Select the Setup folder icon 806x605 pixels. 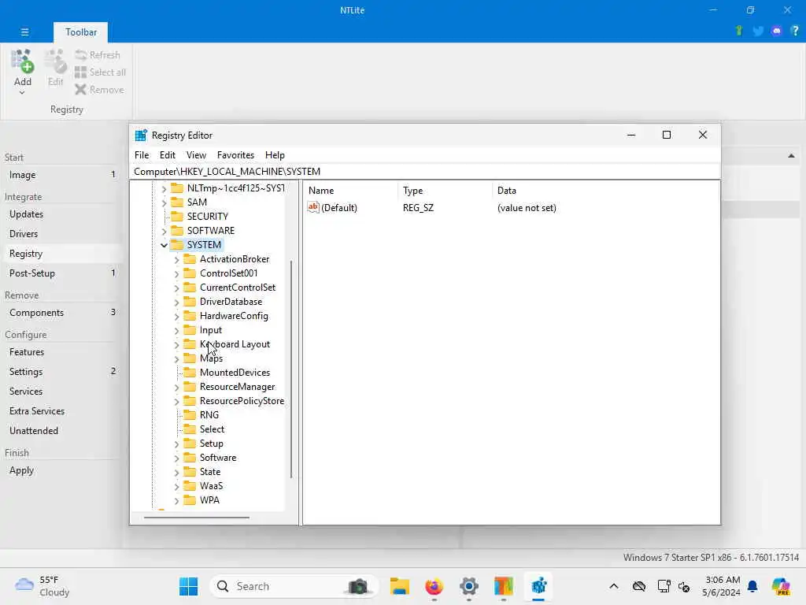(x=190, y=443)
